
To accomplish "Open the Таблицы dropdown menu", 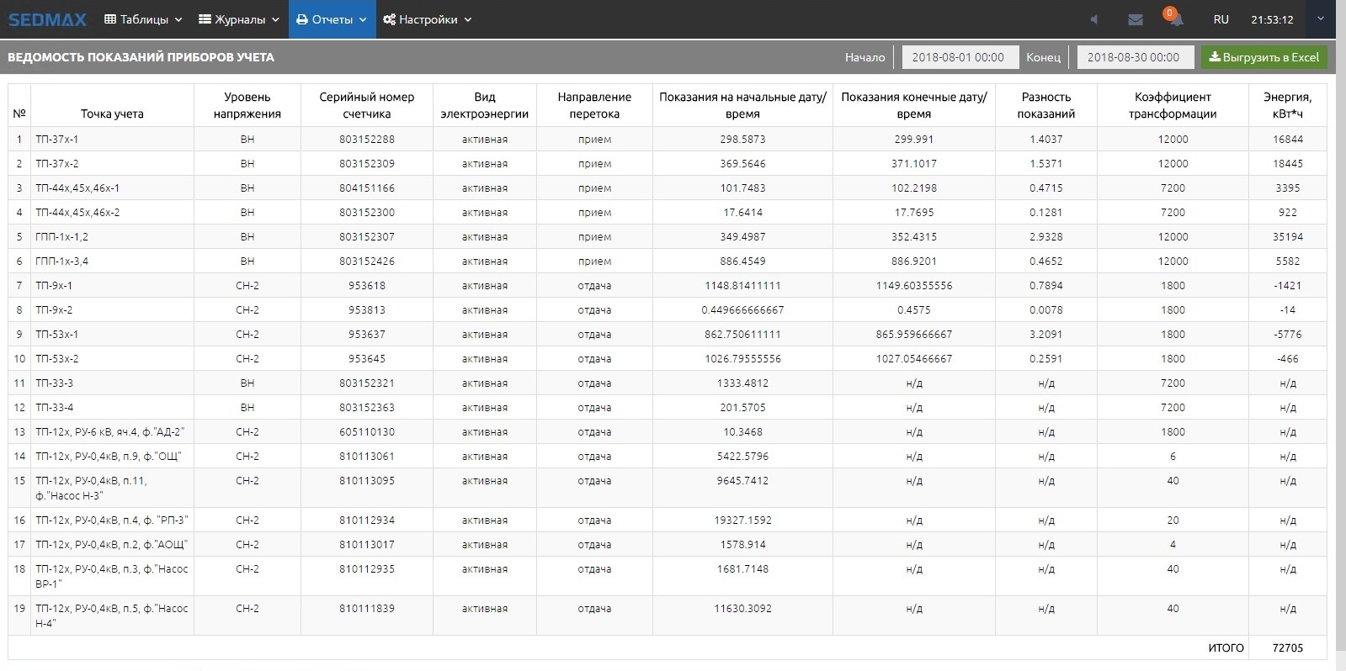I will (x=143, y=19).
